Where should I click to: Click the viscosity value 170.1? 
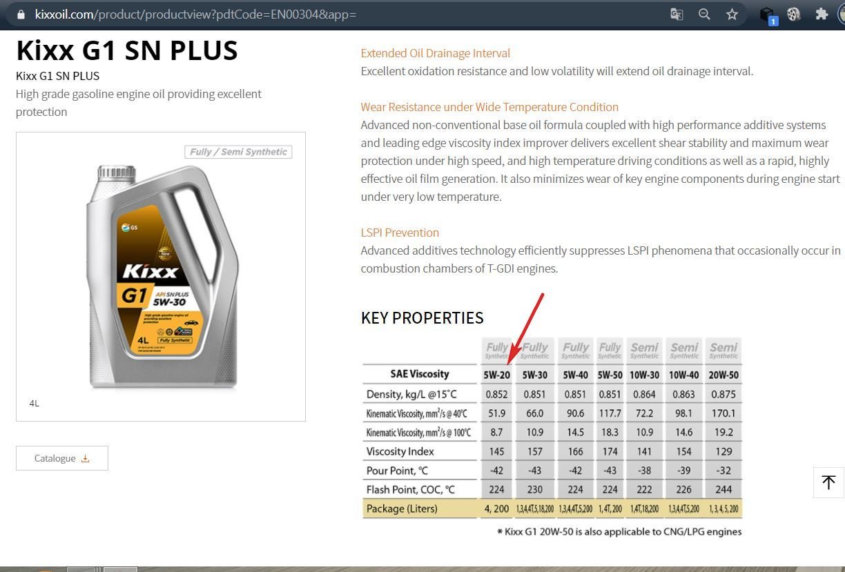723,413
